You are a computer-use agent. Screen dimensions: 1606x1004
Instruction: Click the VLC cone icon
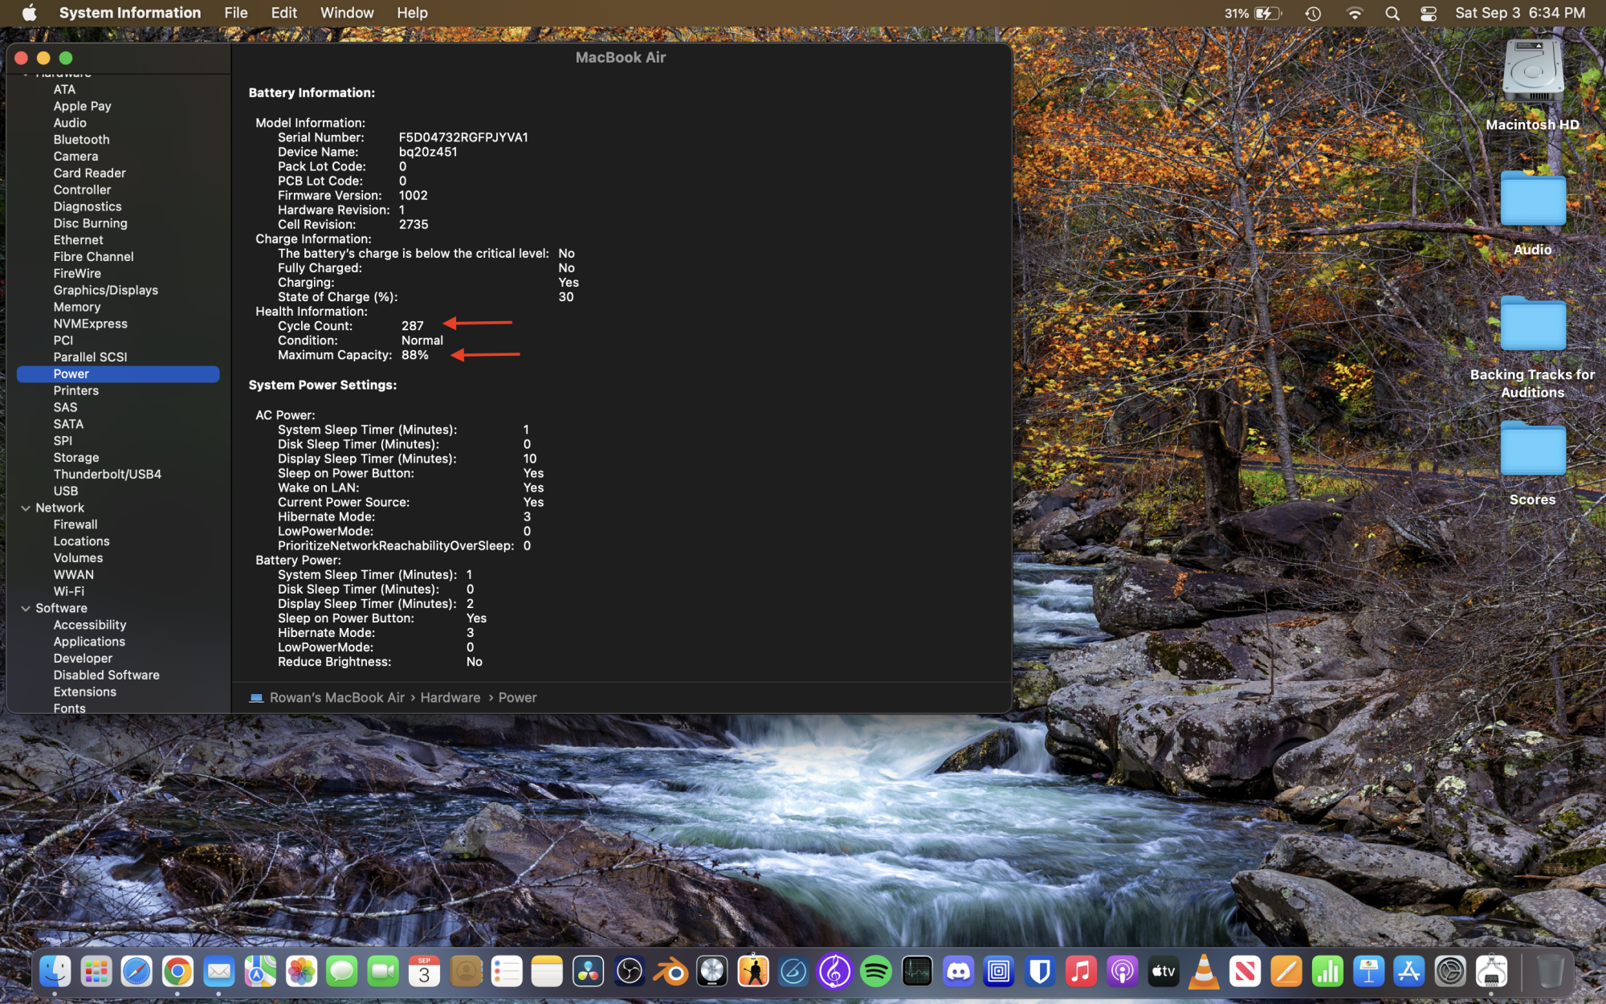pyautogui.click(x=1204, y=972)
